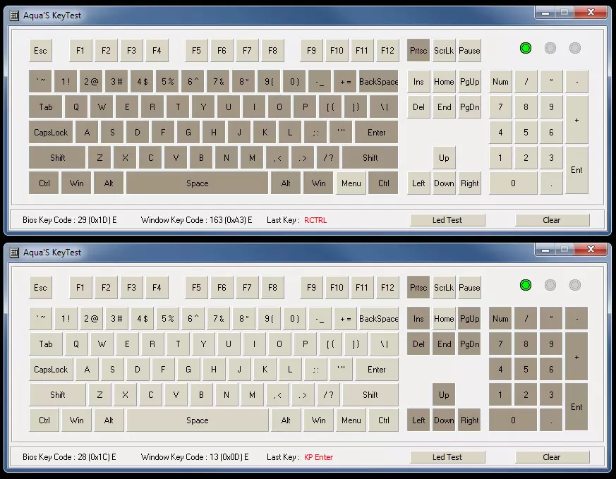Click Window Key Code 13 status text
616x479 pixels.
pyautogui.click(x=195, y=457)
